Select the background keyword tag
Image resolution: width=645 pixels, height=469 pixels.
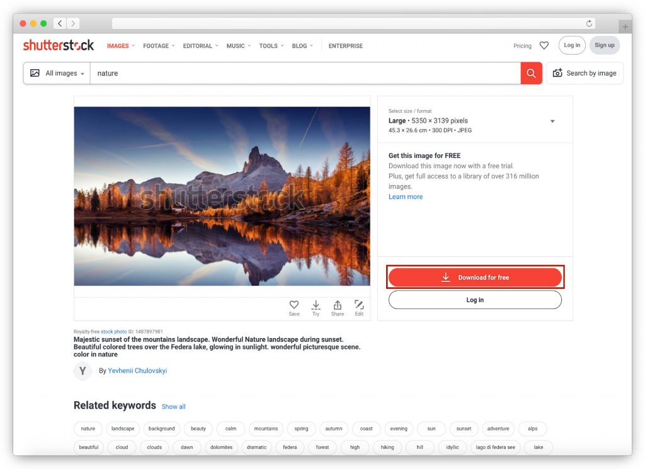tap(162, 429)
